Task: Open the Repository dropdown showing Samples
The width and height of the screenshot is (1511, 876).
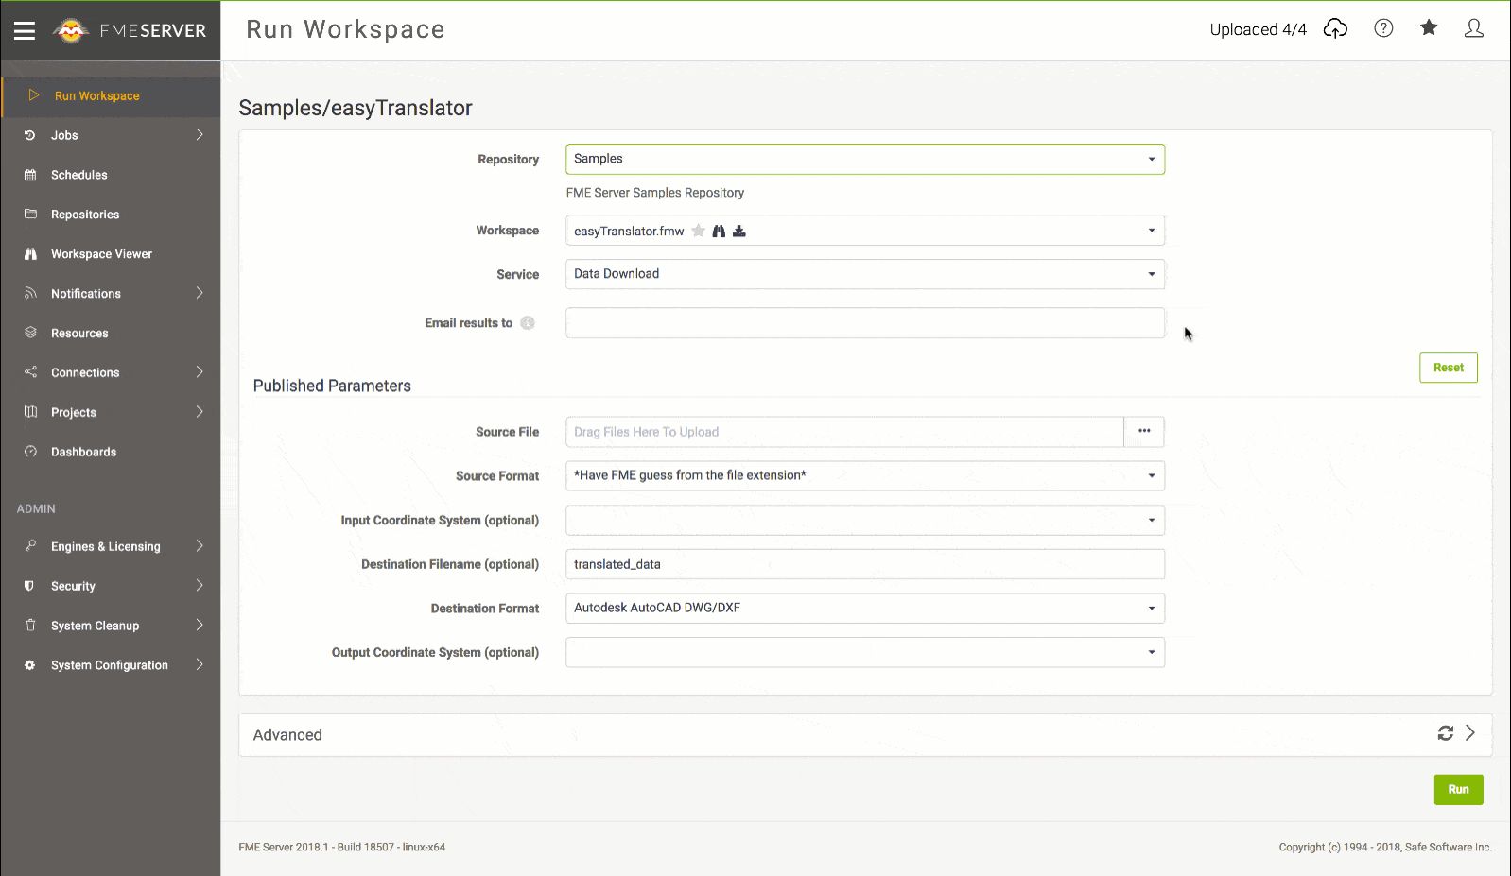Action: pos(865,159)
